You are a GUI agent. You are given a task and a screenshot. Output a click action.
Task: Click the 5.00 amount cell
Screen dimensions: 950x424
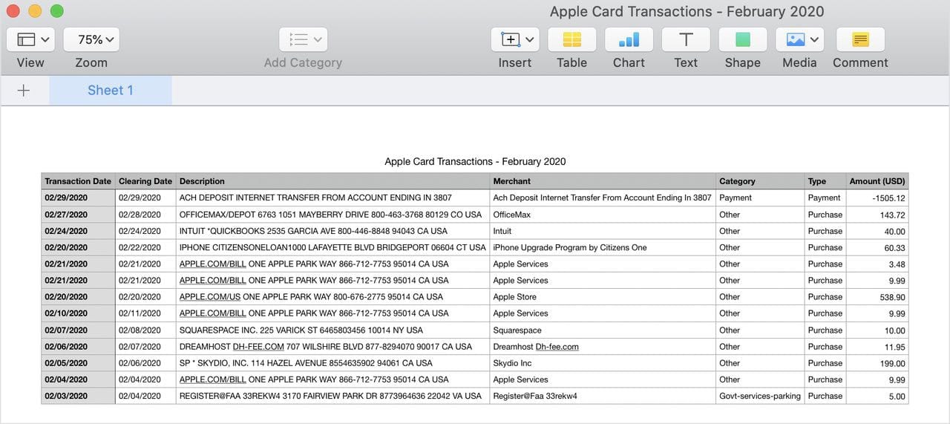[877, 396]
